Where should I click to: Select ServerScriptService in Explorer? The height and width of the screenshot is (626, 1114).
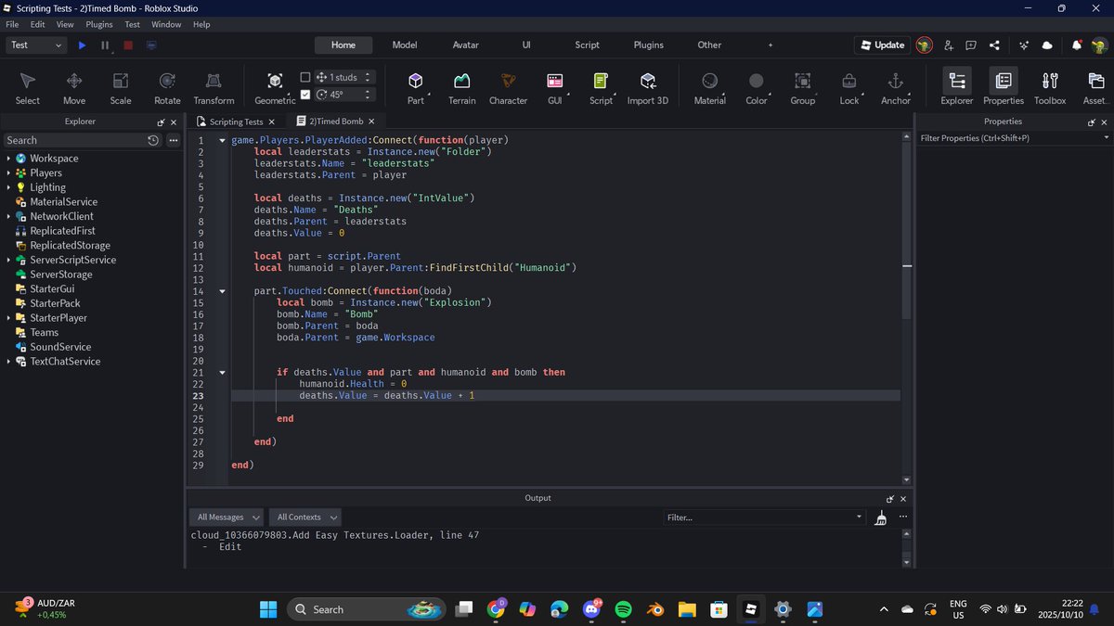73,260
